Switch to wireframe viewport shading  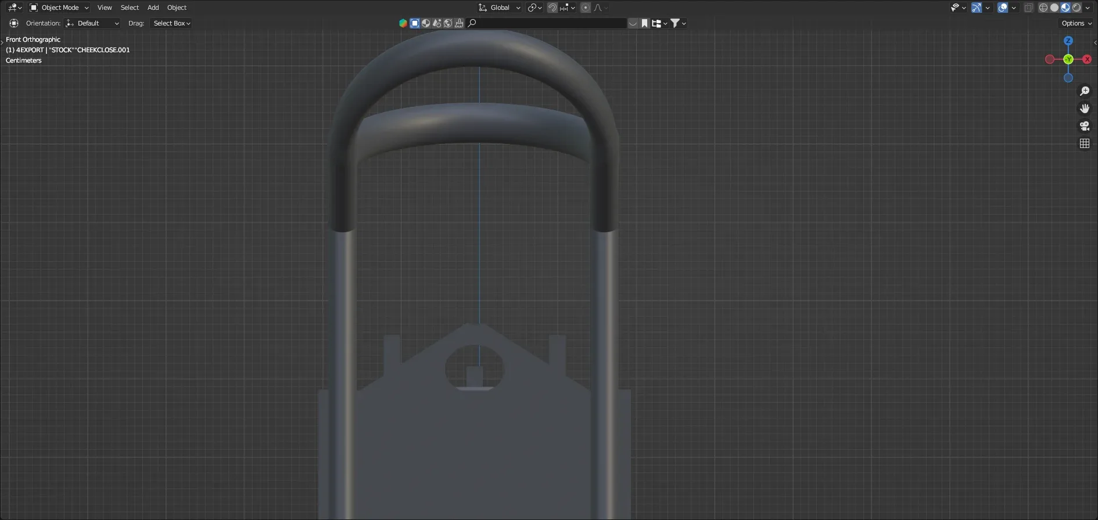pos(1043,8)
